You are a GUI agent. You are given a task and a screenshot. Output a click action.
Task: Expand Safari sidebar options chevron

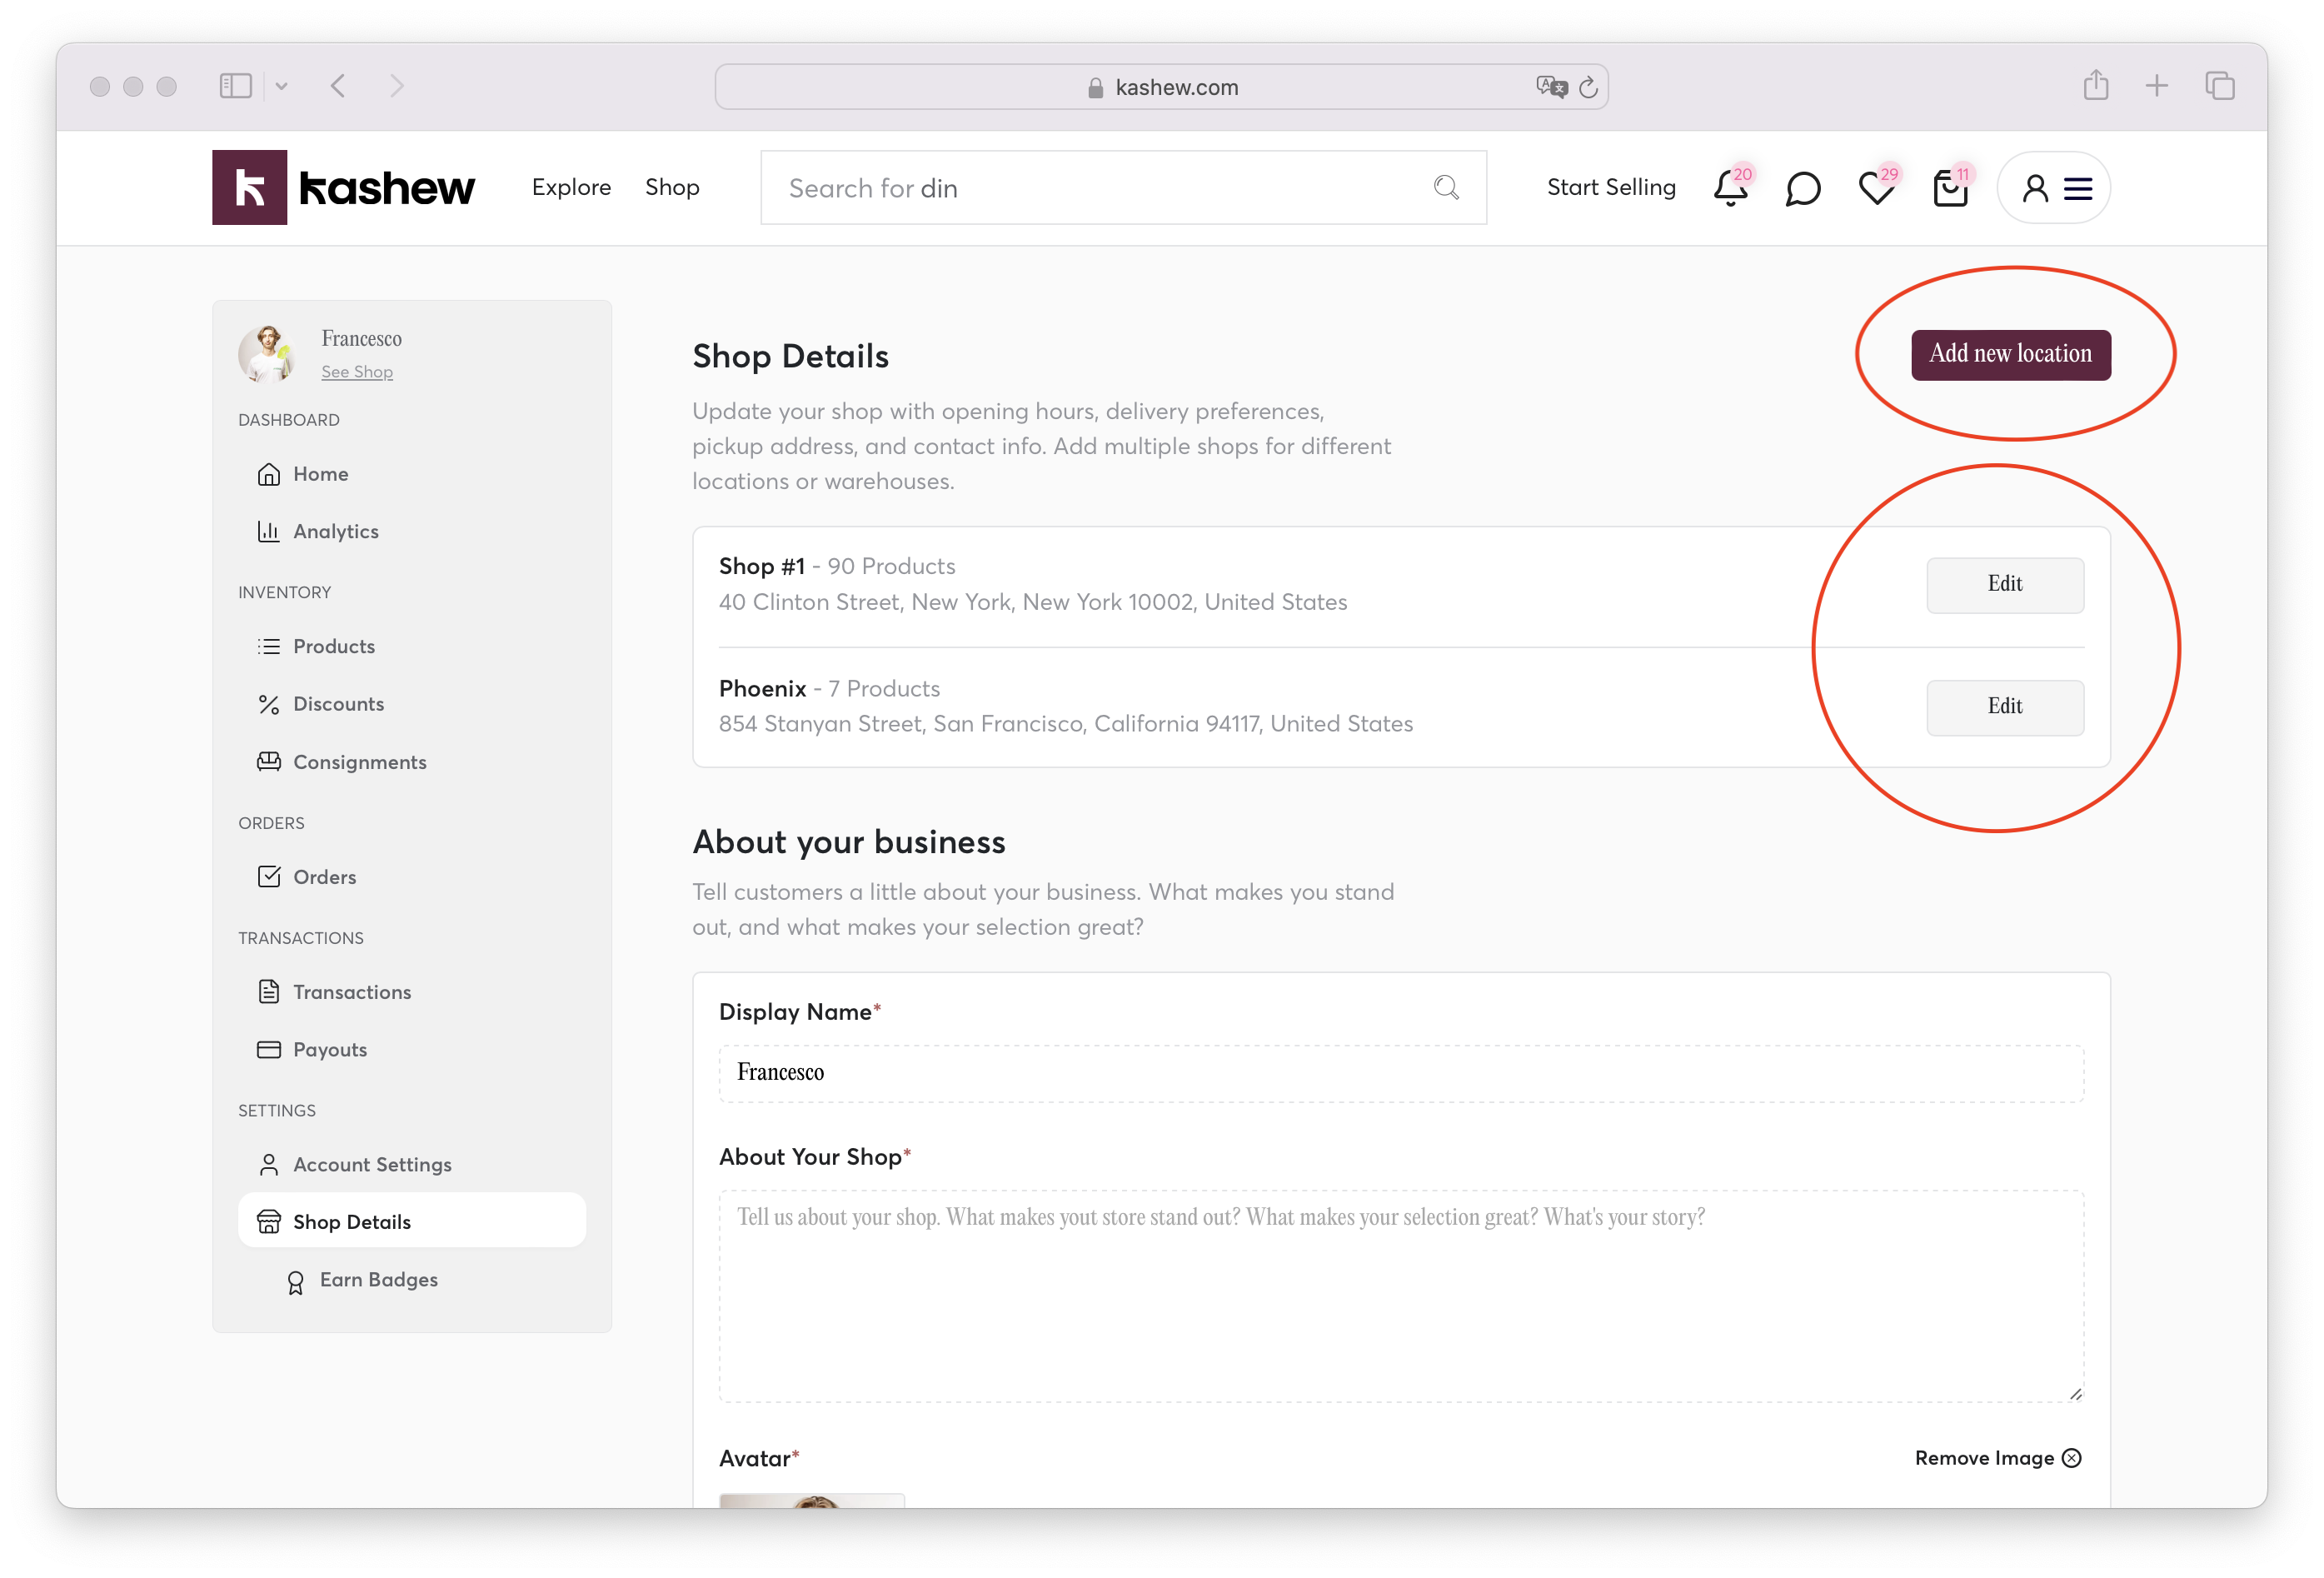click(x=282, y=87)
